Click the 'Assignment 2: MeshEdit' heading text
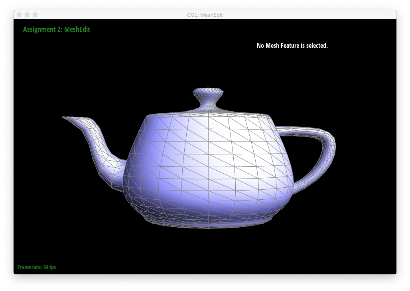Image resolution: width=410 pixels, height=291 pixels. pos(57,29)
